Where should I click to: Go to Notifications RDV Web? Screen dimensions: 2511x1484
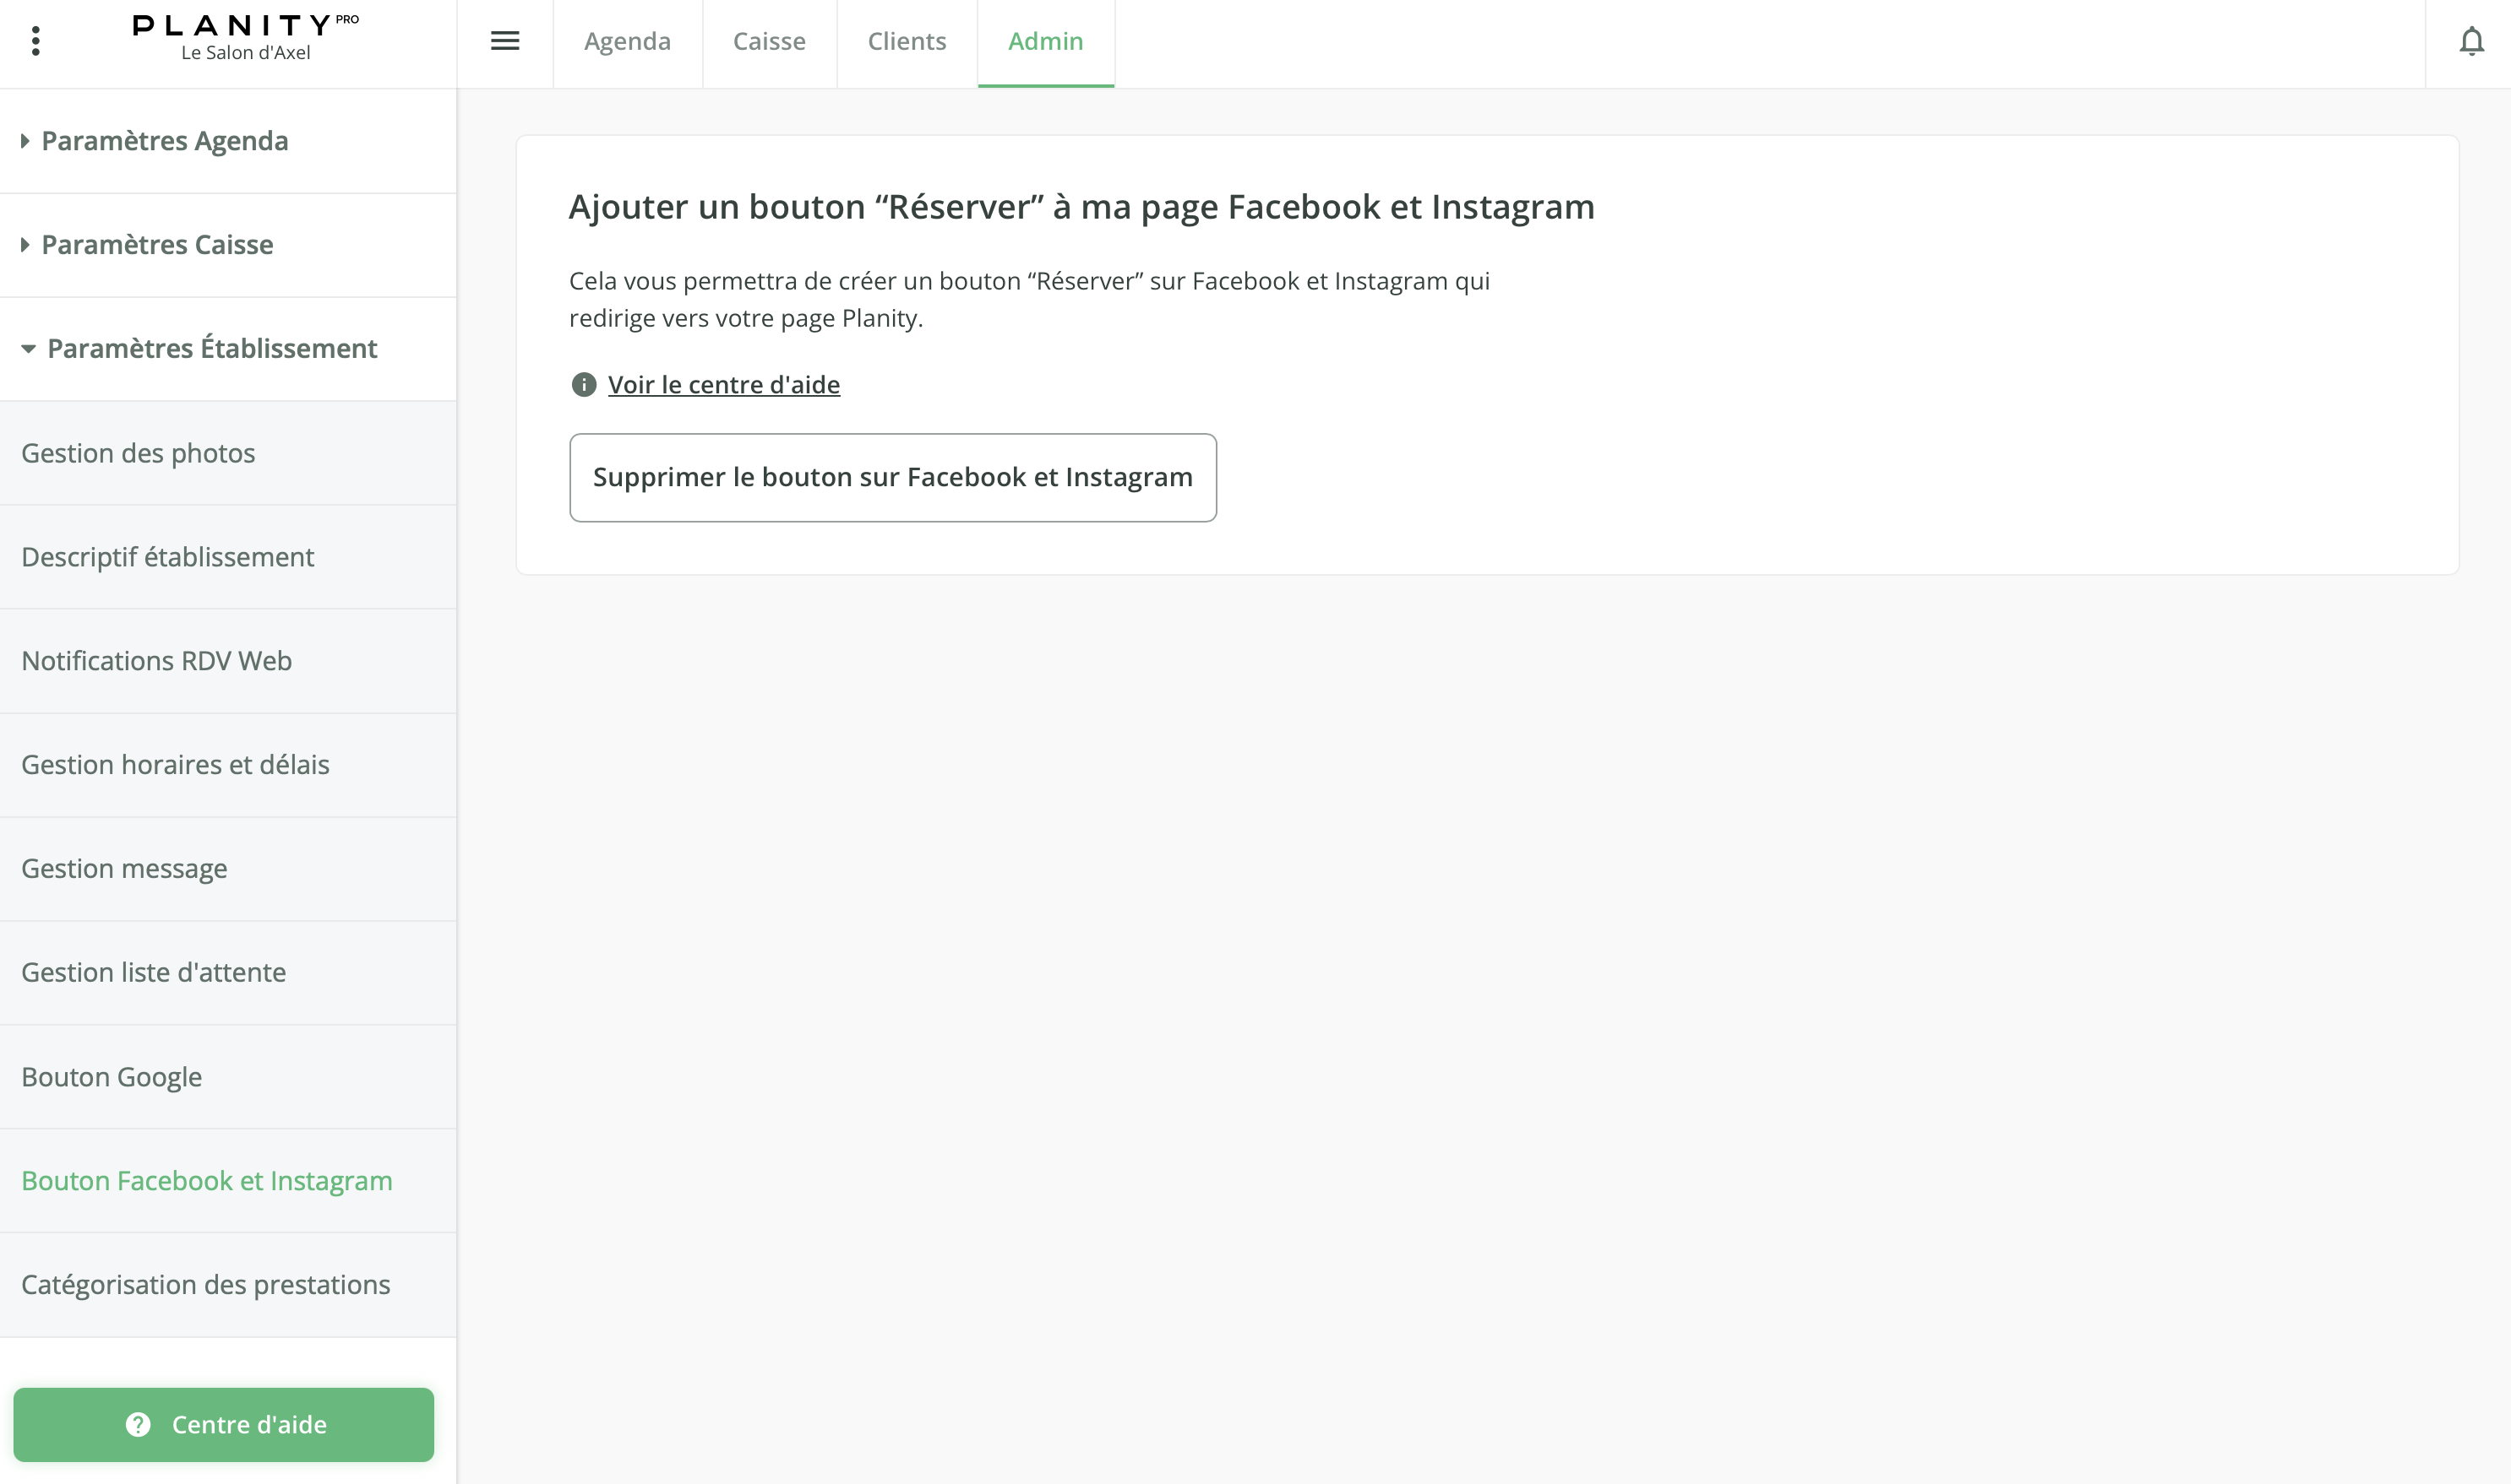click(156, 661)
